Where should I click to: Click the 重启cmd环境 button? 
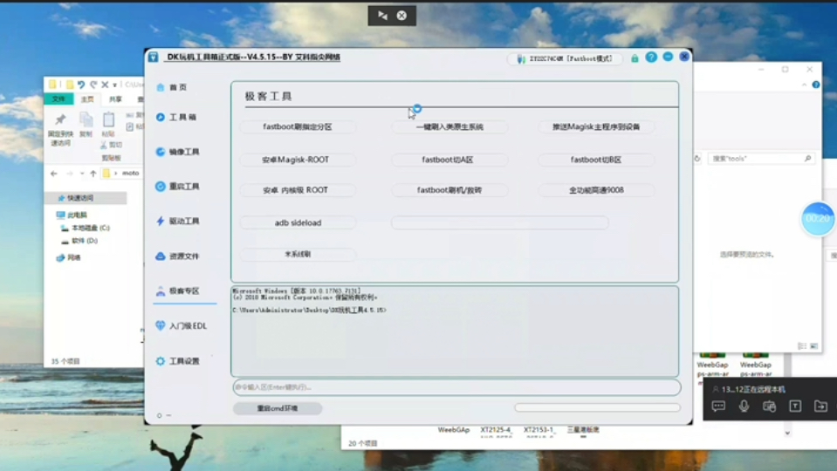278,408
